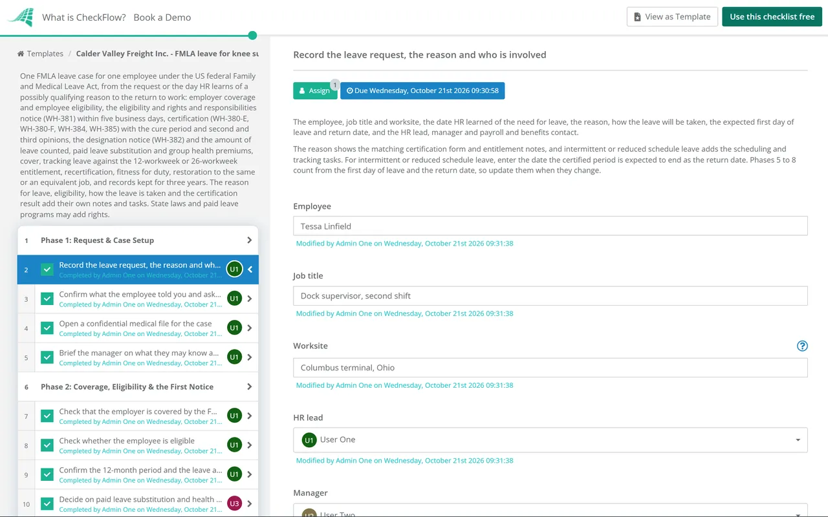828x517 pixels.
Task: Click U1 avatar on Confirm what employee told
Action: point(234,299)
